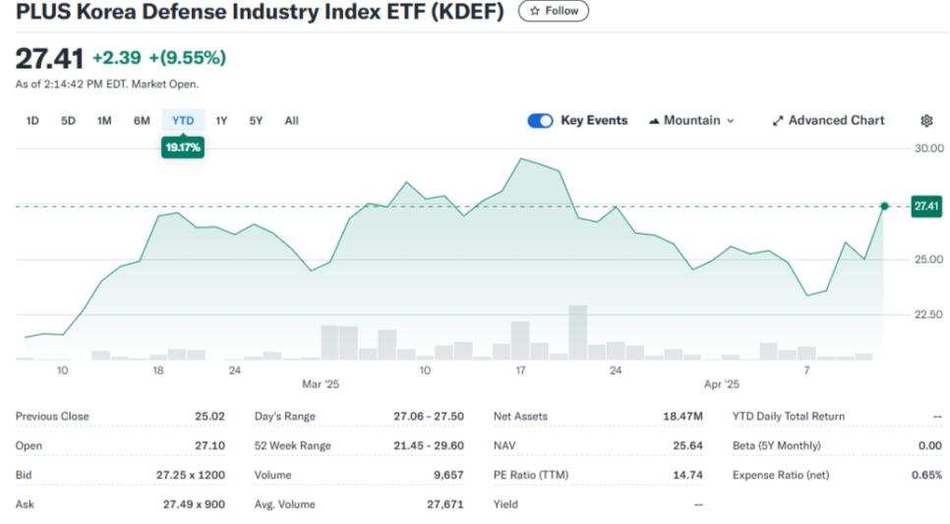Choose the YTD range tab
Screen dimensions: 950x524
(183, 121)
